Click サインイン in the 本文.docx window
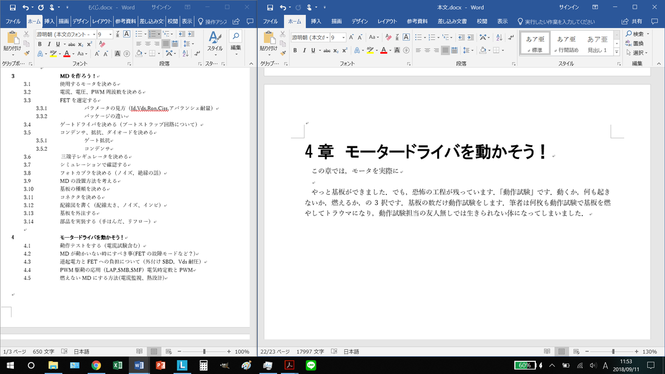The image size is (665, 374). (x=570, y=8)
